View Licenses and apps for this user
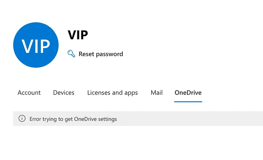This screenshot has width=263, height=160. tap(112, 93)
